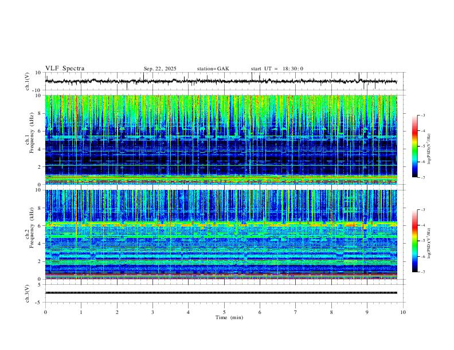The height and width of the screenshot is (350, 454).
Task: Click the ch.3 flat black trace
Action: [x=221, y=293]
